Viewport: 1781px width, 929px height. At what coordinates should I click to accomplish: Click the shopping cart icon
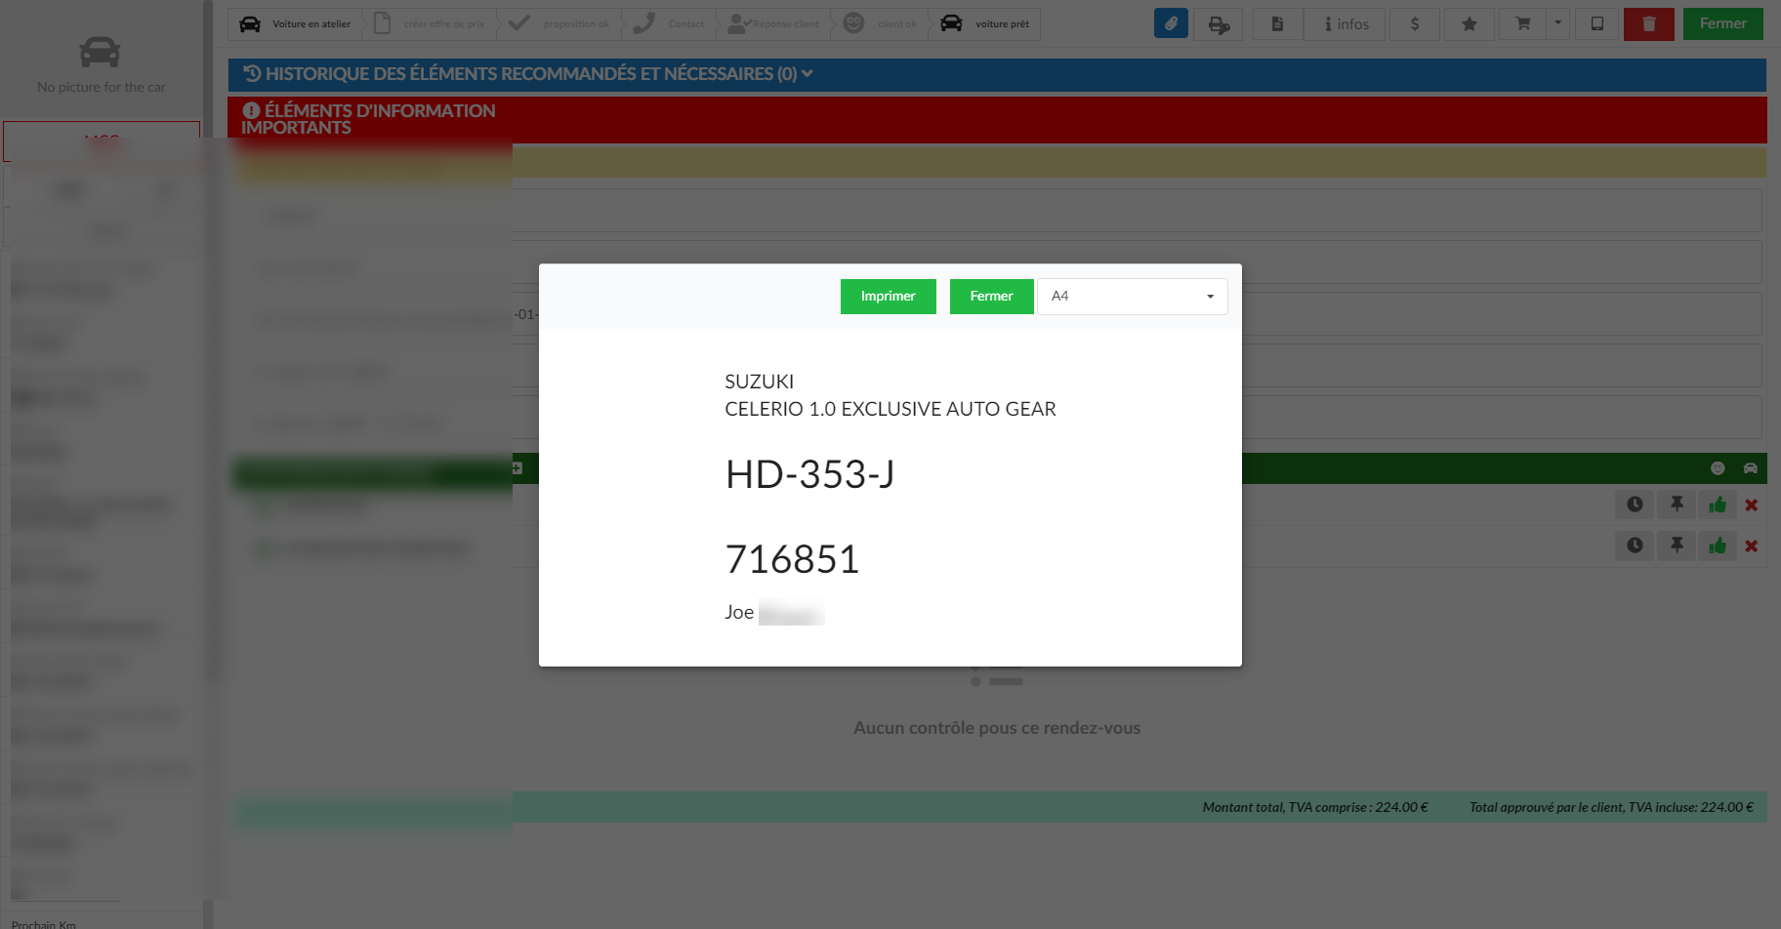click(x=1522, y=24)
